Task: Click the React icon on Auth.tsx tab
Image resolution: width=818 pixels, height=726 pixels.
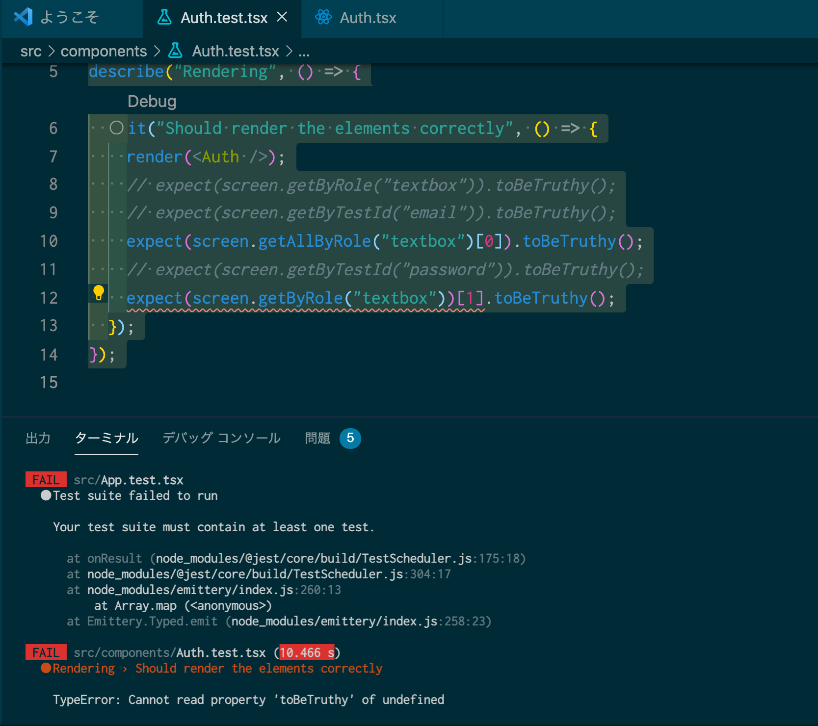Action: [323, 18]
